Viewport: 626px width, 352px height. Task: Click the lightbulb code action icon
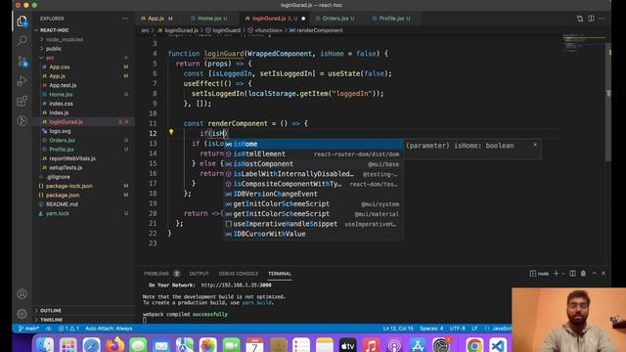(x=171, y=132)
